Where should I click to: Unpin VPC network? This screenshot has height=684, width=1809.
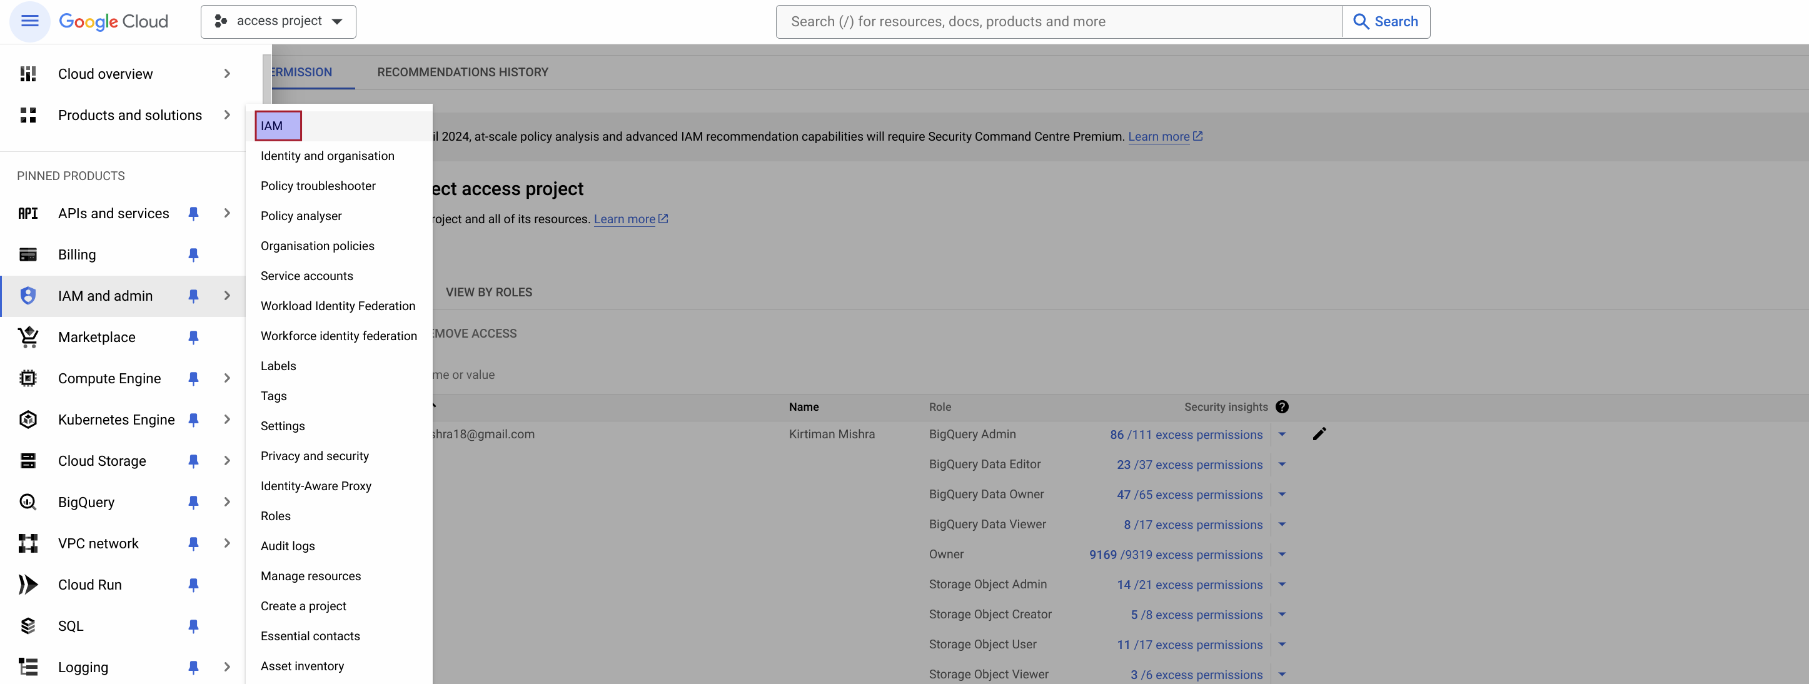pos(193,543)
